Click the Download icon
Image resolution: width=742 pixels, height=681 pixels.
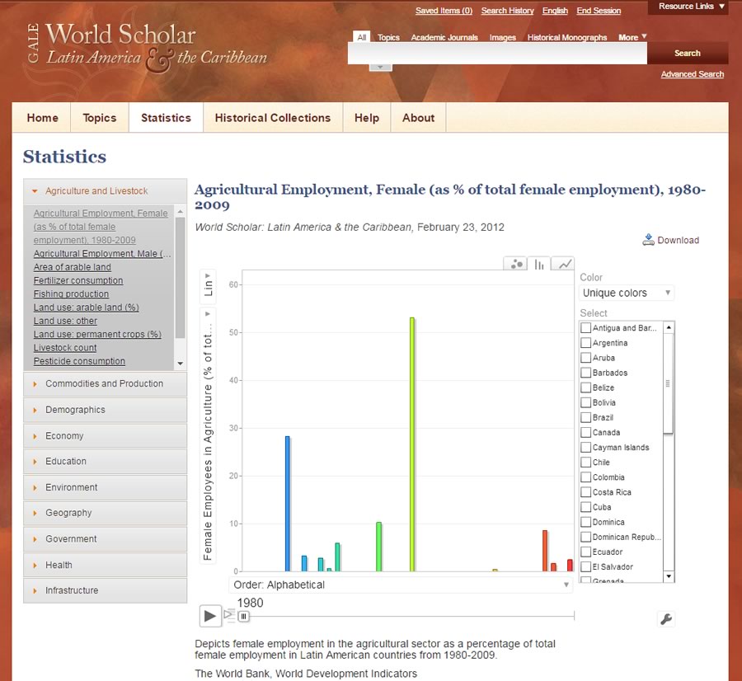648,240
